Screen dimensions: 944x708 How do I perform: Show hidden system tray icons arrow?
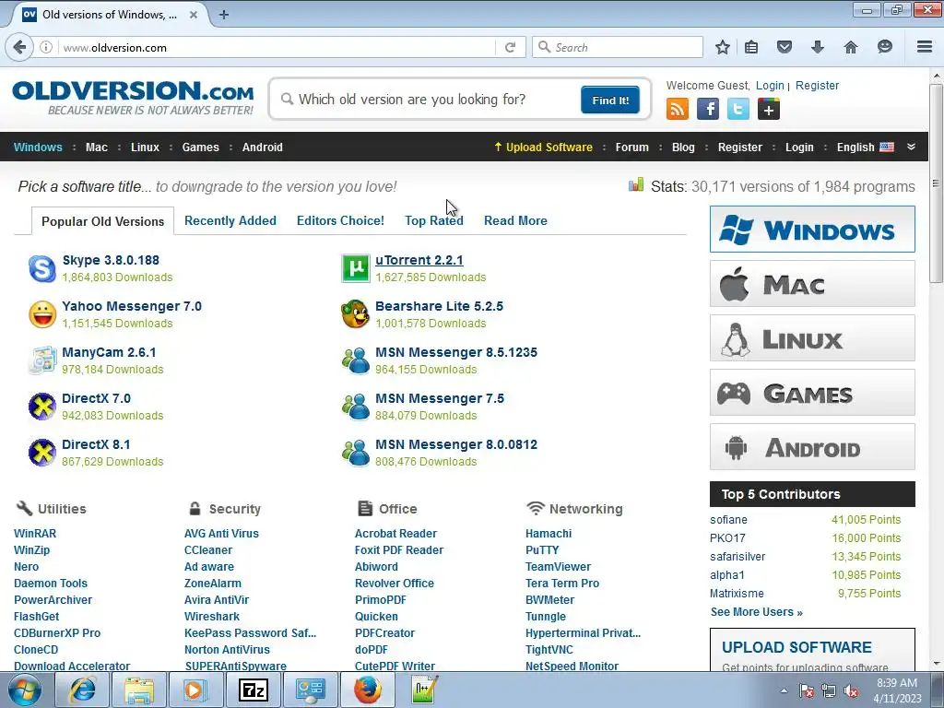784,690
